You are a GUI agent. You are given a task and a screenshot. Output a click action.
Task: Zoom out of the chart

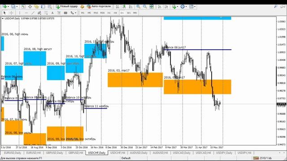point(145,7)
